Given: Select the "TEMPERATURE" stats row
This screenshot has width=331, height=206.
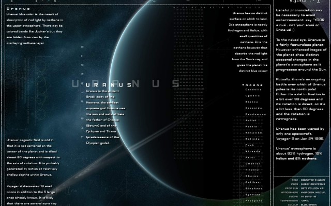Looking at the screenshot, I should pyautogui.click(x=294, y=201).
